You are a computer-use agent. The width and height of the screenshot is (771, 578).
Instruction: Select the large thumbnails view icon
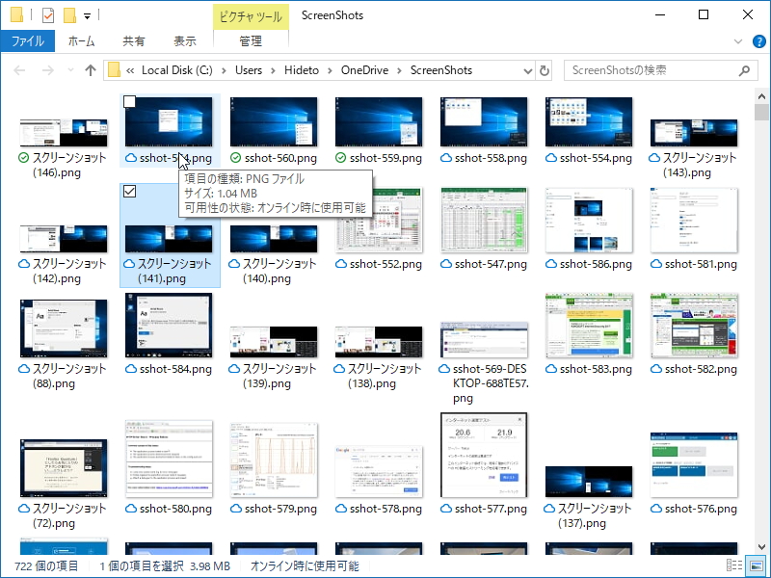[756, 565]
